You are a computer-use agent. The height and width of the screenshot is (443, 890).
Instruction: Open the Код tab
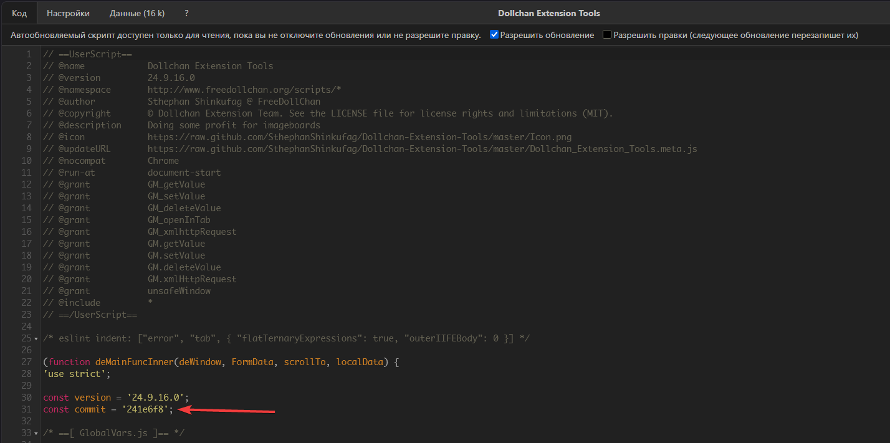point(19,13)
